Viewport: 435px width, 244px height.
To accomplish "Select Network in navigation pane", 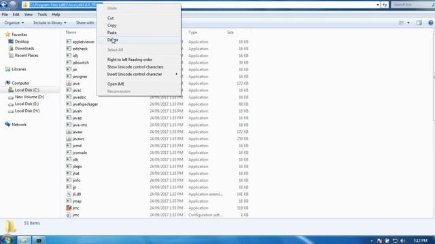I will click(x=19, y=125).
